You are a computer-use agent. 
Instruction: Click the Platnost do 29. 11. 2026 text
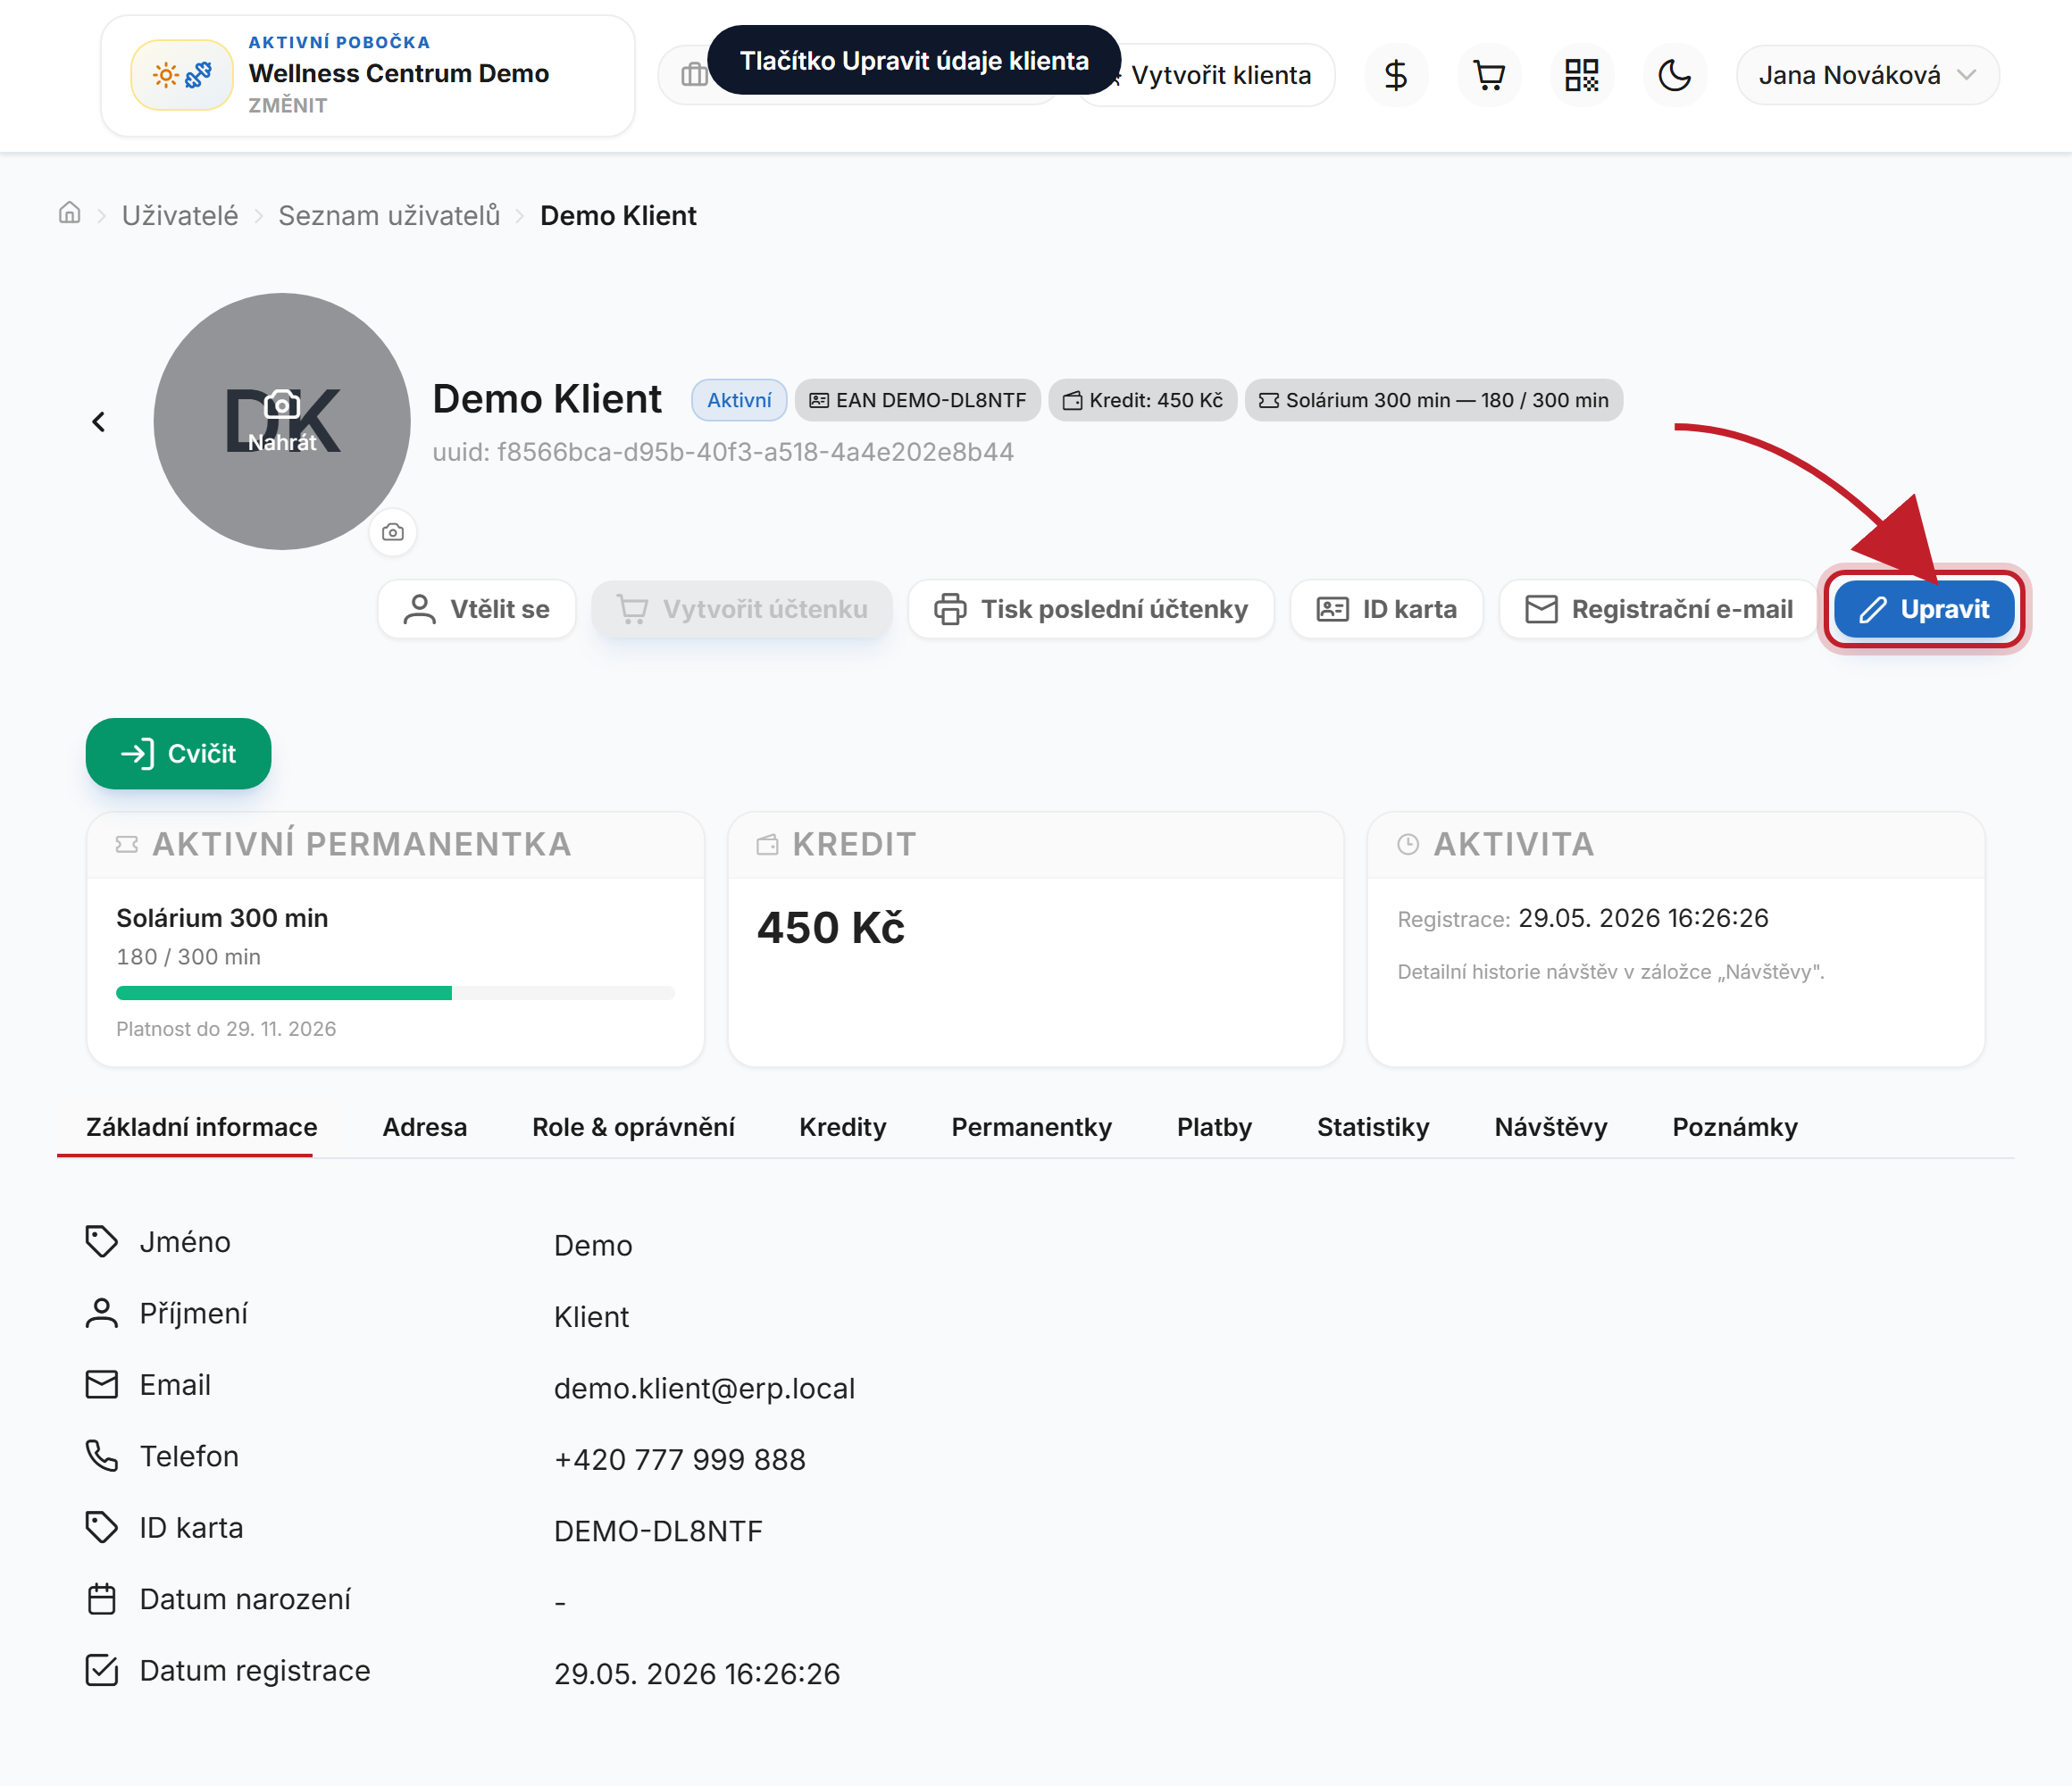pyautogui.click(x=226, y=1029)
